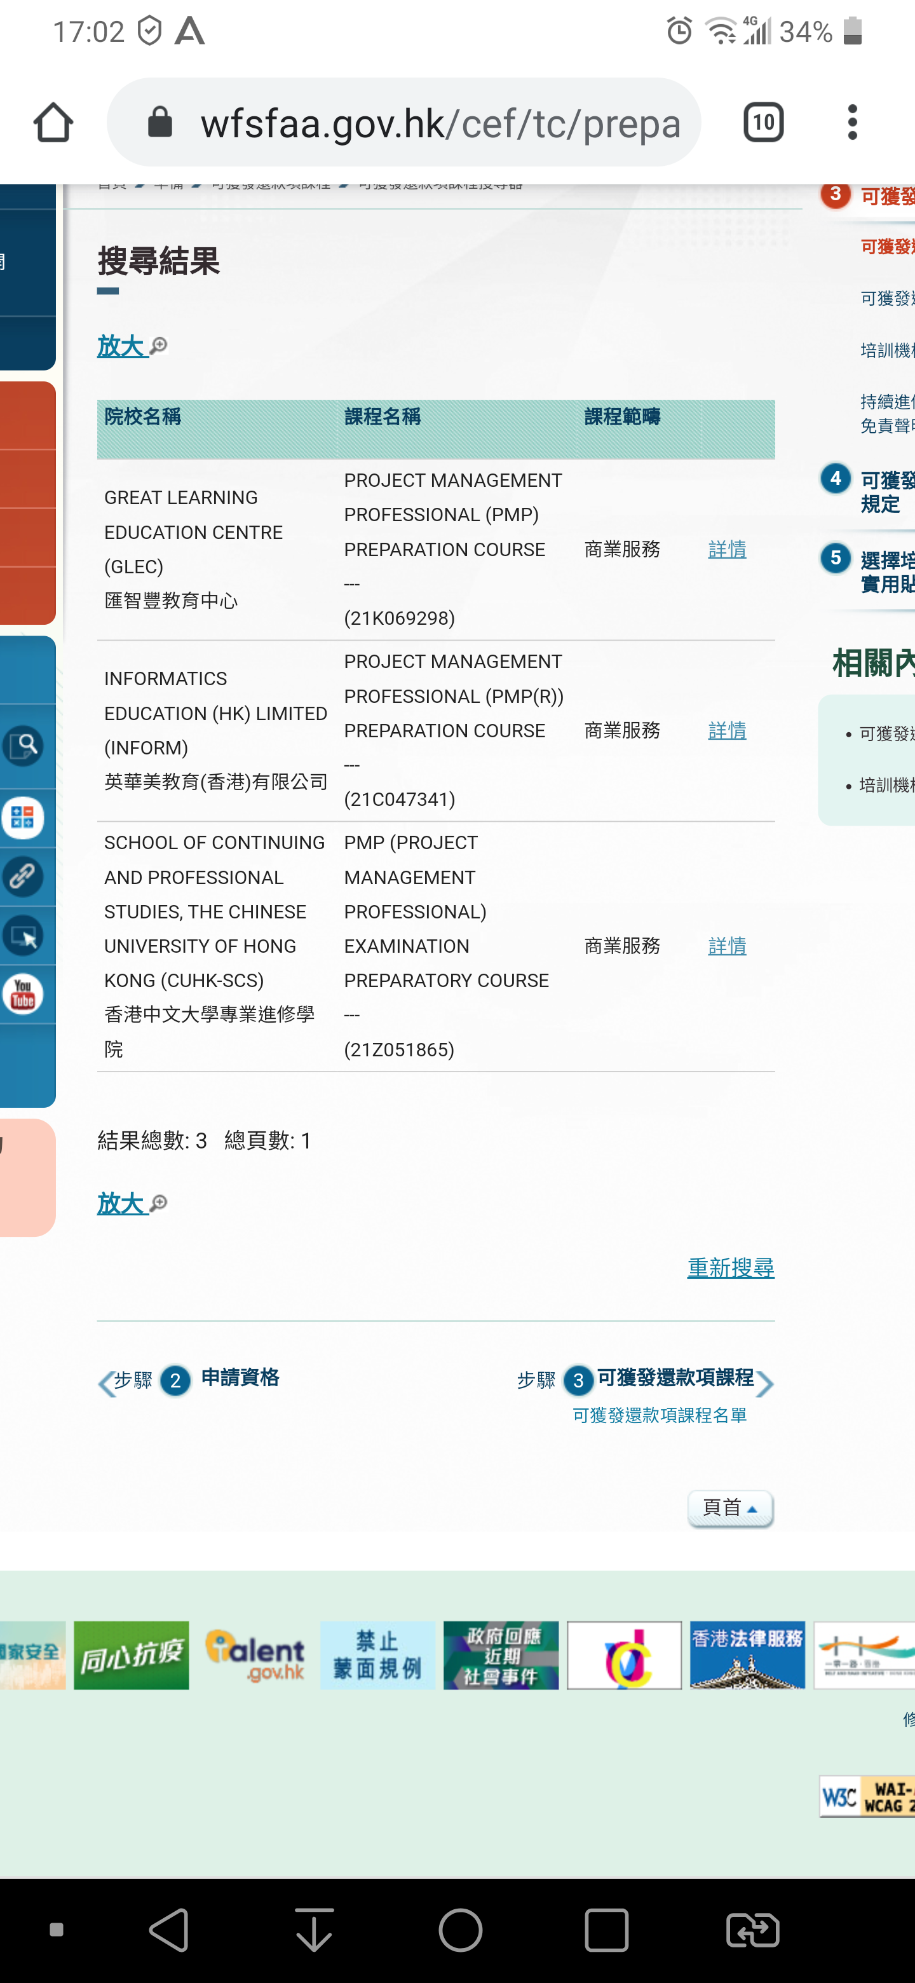Image resolution: width=915 pixels, height=1983 pixels.
Task: Open 詳情 for CUHK-SCS PMP course
Action: pyautogui.click(x=727, y=945)
